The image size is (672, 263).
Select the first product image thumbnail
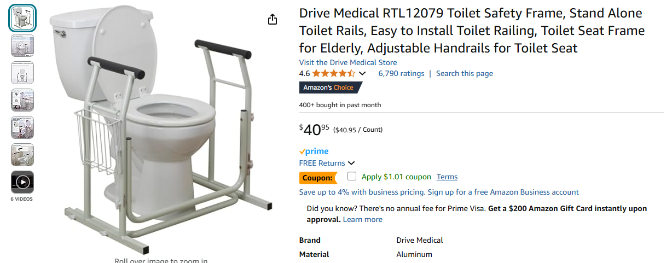tap(22, 18)
